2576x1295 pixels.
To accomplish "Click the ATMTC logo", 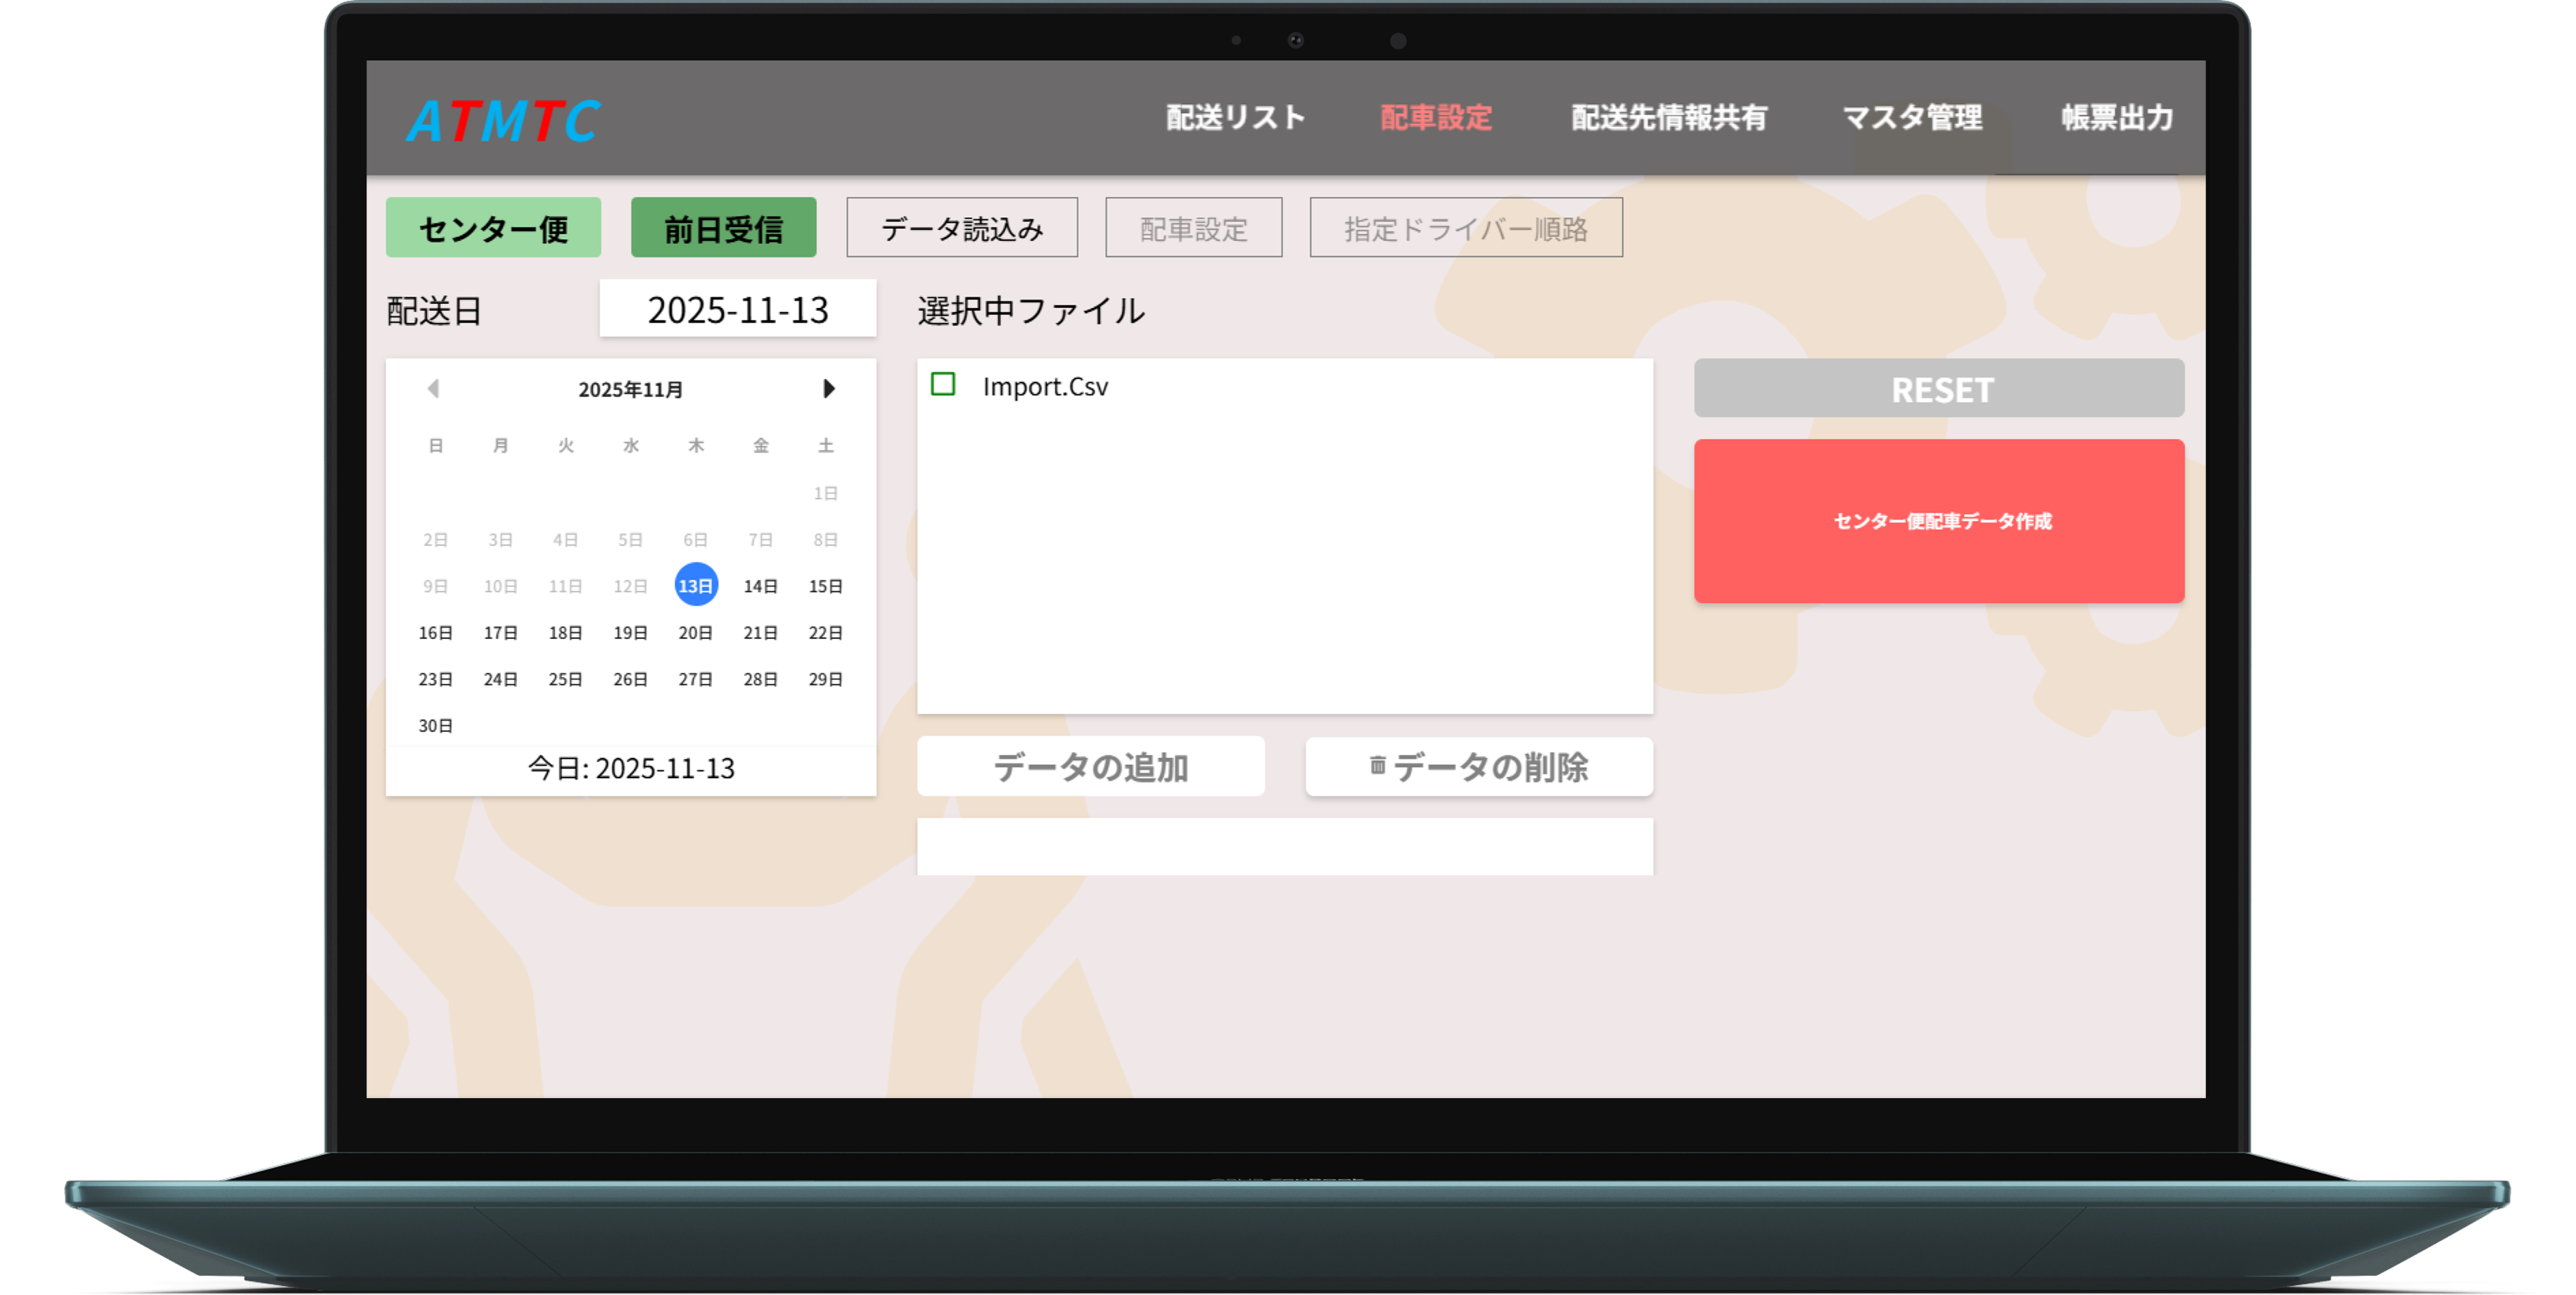I will click(502, 121).
